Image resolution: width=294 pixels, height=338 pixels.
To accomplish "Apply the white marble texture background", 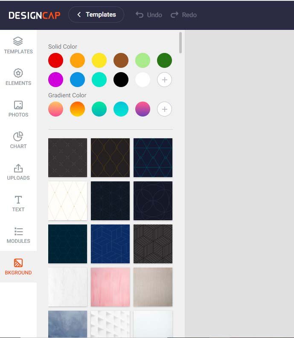I will (68, 287).
